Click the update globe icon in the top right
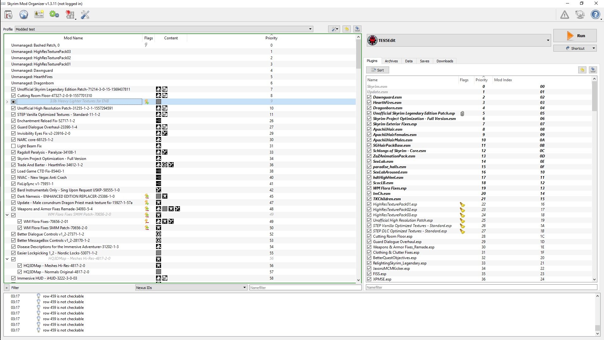Image resolution: width=604 pixels, height=340 pixels. click(580, 14)
